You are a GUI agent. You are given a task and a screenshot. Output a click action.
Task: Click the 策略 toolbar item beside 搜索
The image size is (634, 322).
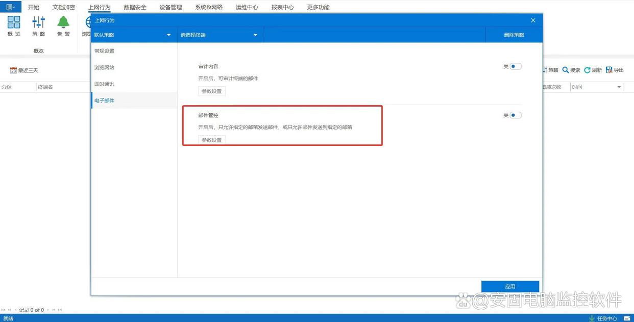pyautogui.click(x=551, y=70)
